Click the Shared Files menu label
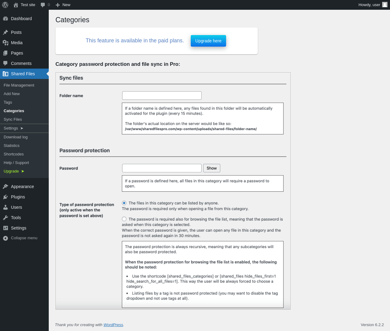390x331 pixels. coord(23,74)
